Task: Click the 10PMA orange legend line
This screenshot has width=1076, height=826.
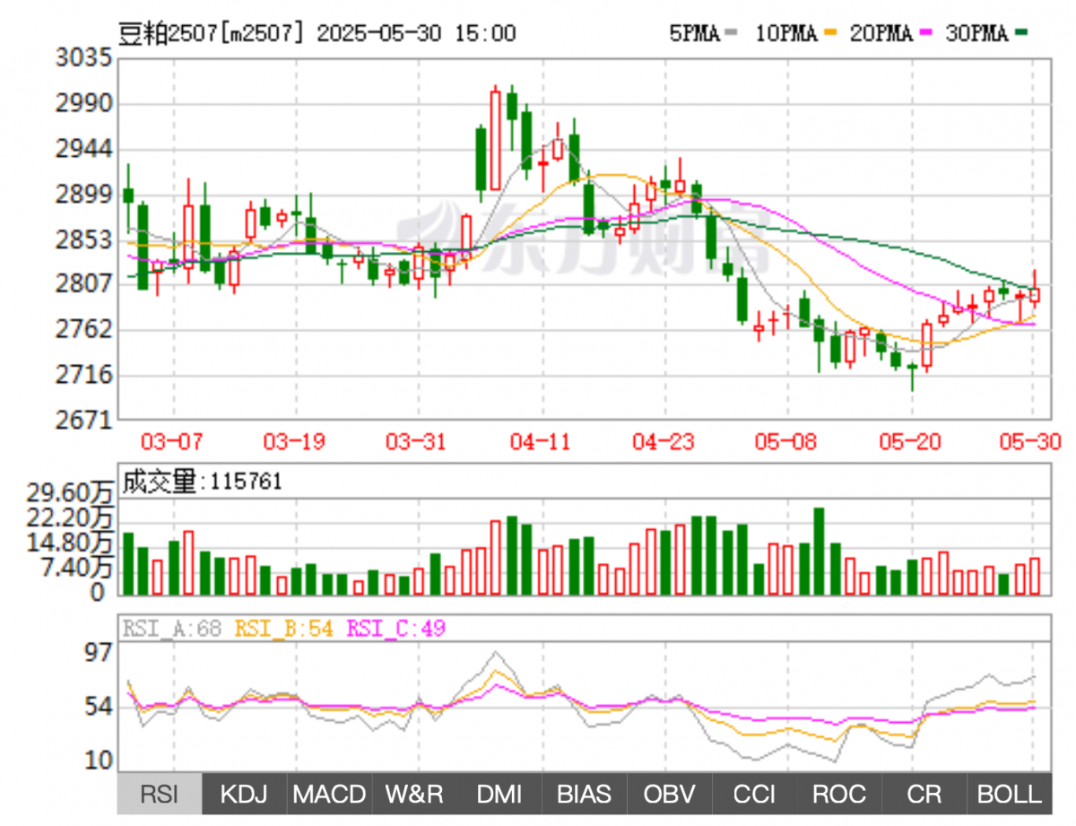Action: [x=831, y=34]
